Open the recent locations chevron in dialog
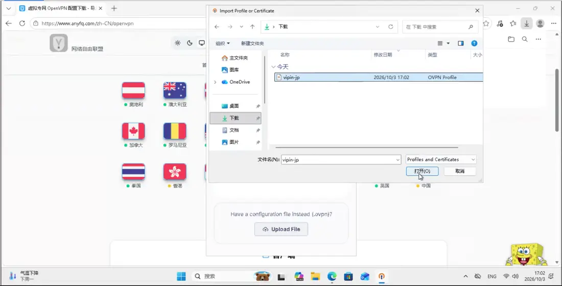The width and height of the screenshot is (562, 286). tap(242, 27)
